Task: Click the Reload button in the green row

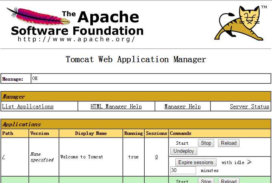Action: (229, 181)
